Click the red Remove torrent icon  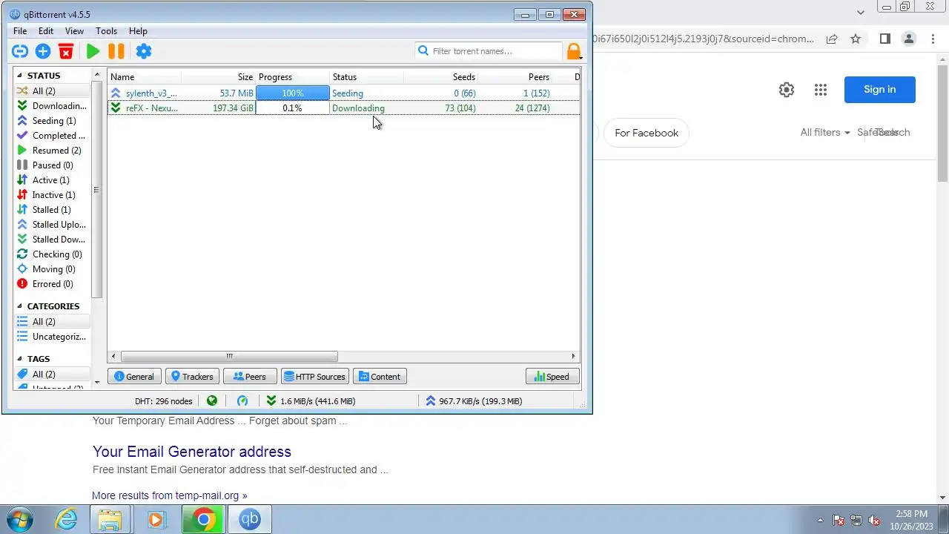coord(66,51)
